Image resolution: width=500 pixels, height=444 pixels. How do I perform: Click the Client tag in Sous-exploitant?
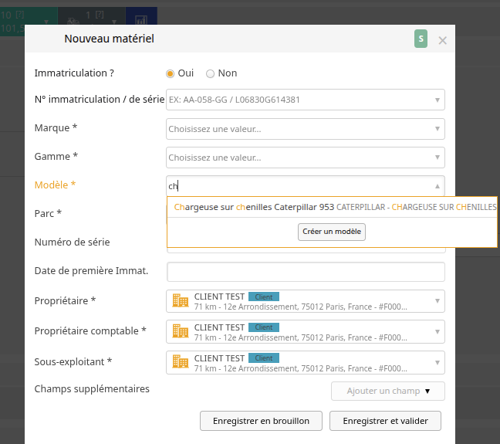pos(264,358)
